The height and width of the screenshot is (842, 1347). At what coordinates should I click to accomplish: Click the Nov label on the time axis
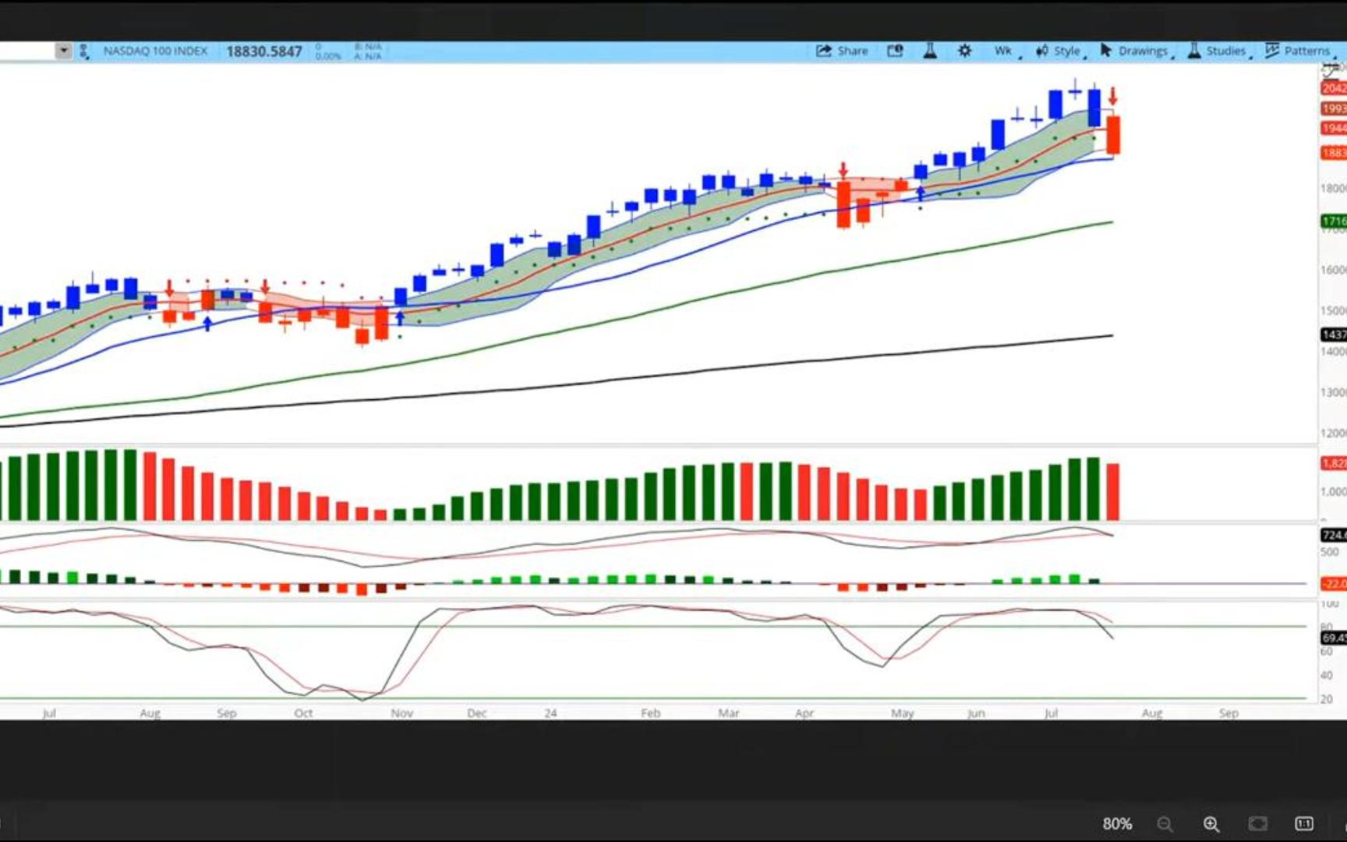[401, 713]
